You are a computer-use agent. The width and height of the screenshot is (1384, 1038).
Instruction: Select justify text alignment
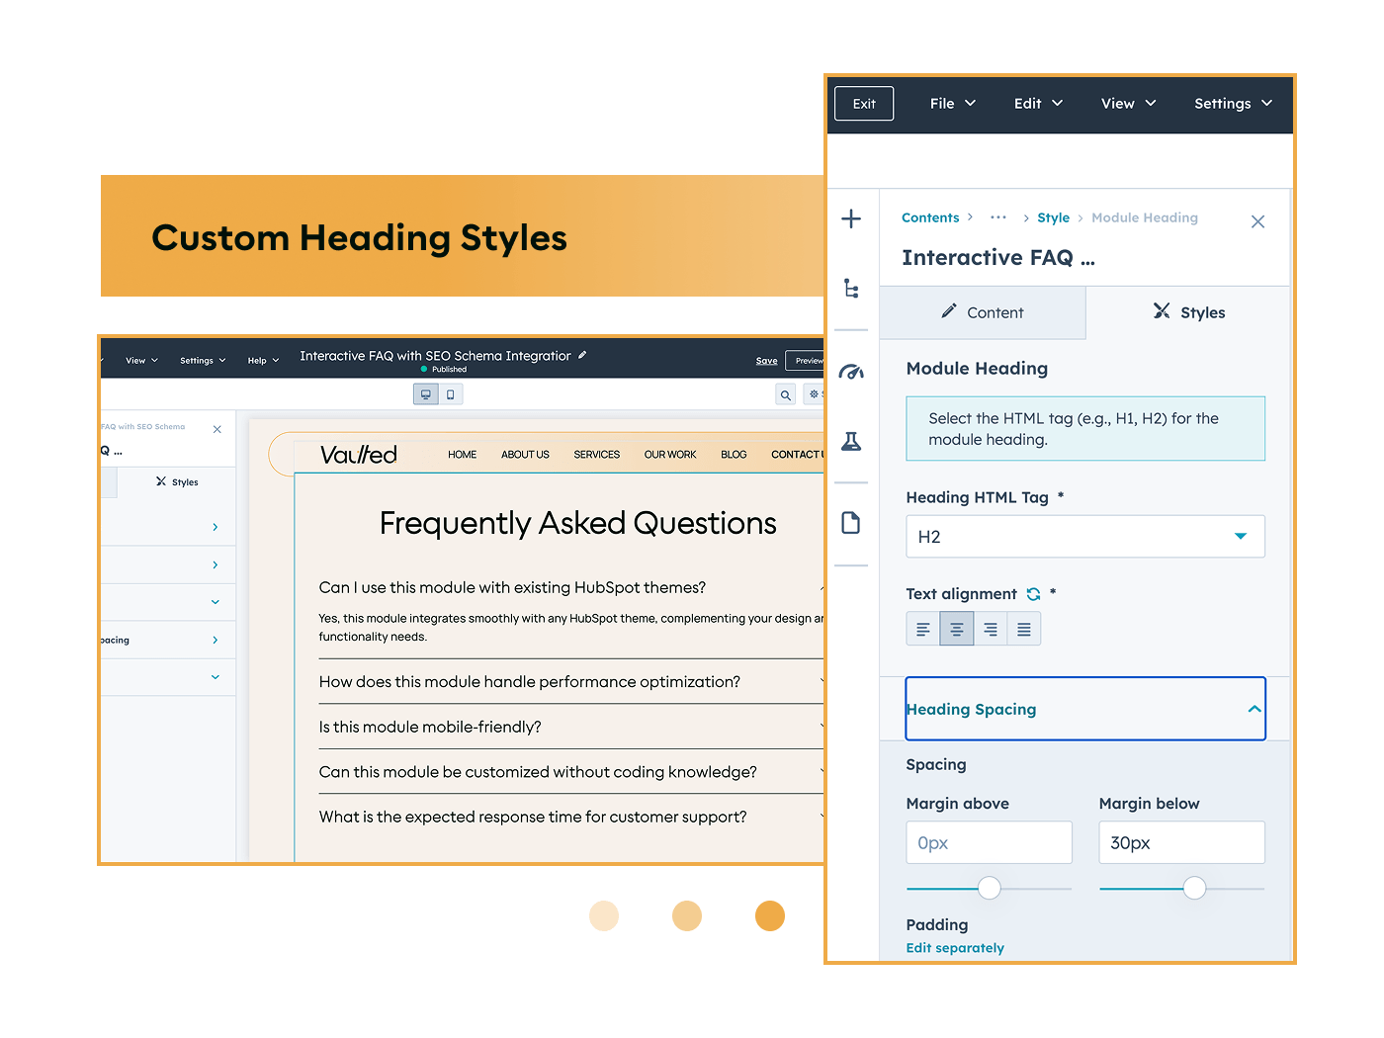1024,629
